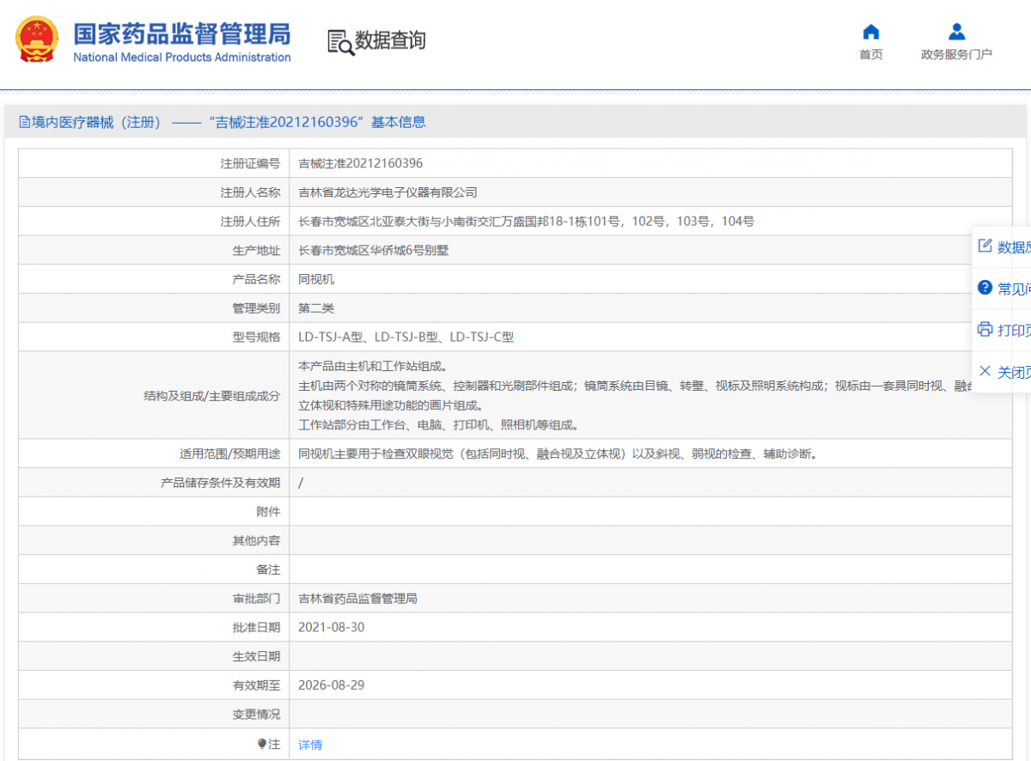Click the 数据查询 heading text
Viewport: 1031px width, 761px height.
tap(390, 40)
